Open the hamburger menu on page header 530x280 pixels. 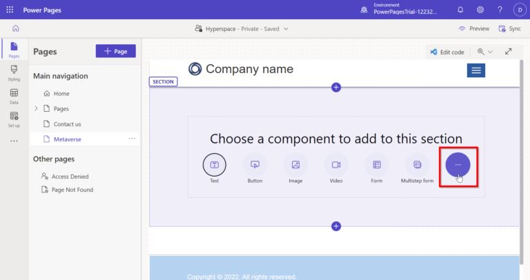click(x=476, y=70)
